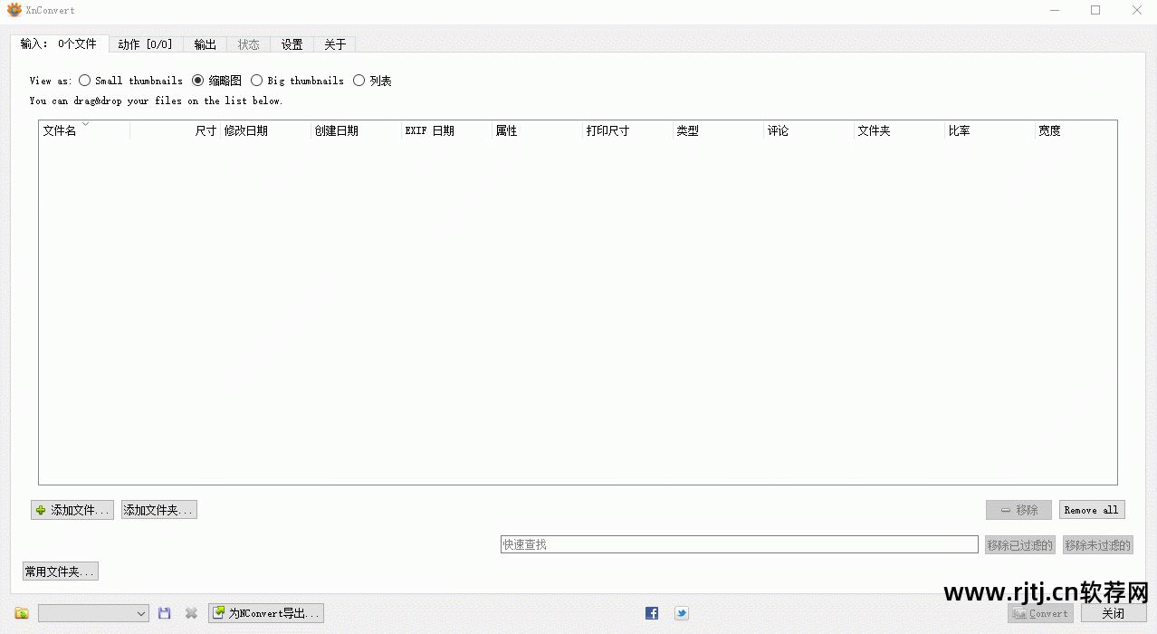Image resolution: width=1157 pixels, height=634 pixels.
Task: Close the XnConvert window
Action: (x=1137, y=10)
